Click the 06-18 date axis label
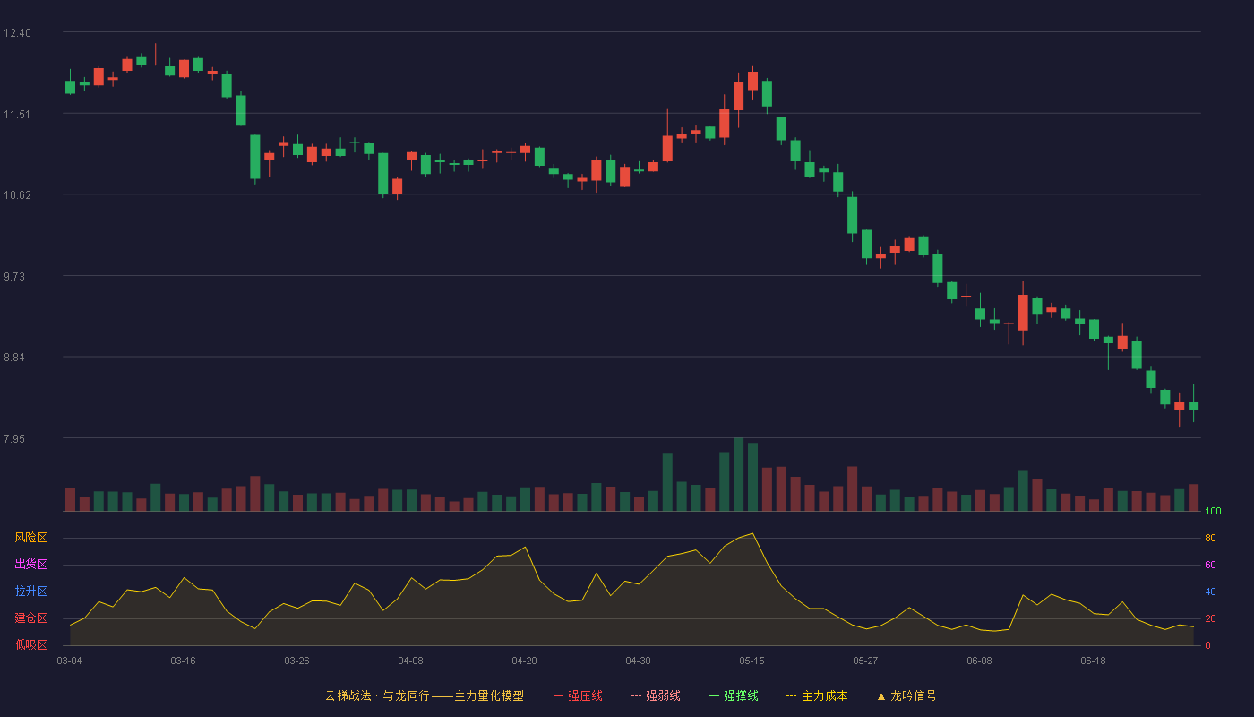This screenshot has height=717, width=1254. (1093, 661)
